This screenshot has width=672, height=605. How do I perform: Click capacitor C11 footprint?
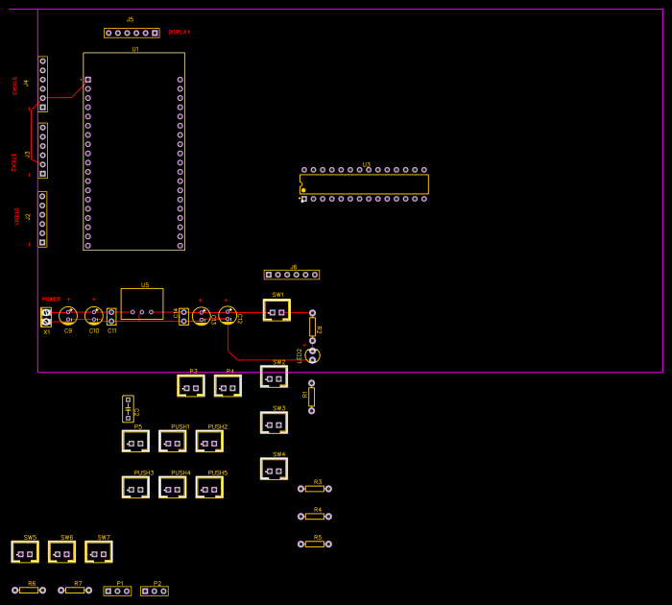coord(111,317)
